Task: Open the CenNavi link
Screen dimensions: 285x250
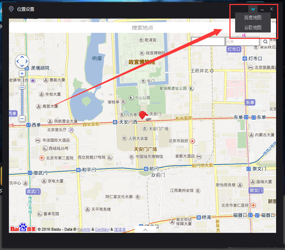Action: click(x=102, y=229)
